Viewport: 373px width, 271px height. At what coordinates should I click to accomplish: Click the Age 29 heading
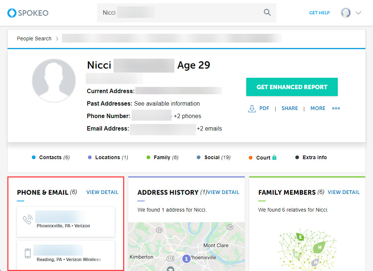pos(193,65)
